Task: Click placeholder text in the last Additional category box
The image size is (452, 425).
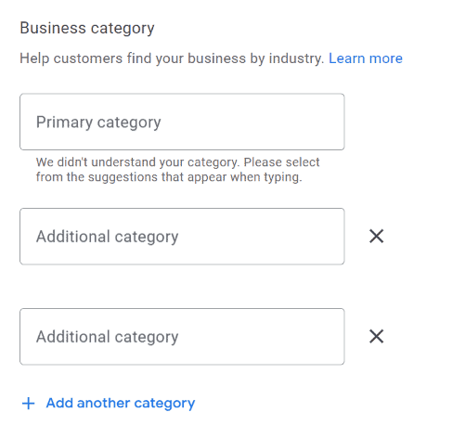Action: pyautogui.click(x=107, y=337)
